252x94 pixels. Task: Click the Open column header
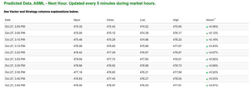tap(77, 20)
